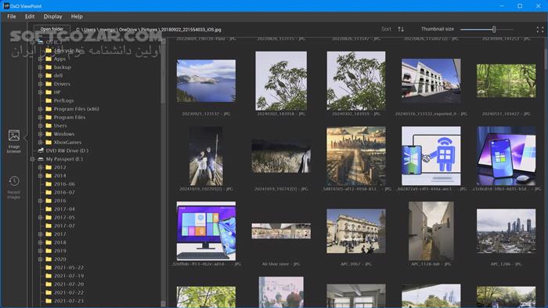Screen dimensions: 548x308
Task: Select the city skyline sunset thumbnail
Action: coord(356,156)
